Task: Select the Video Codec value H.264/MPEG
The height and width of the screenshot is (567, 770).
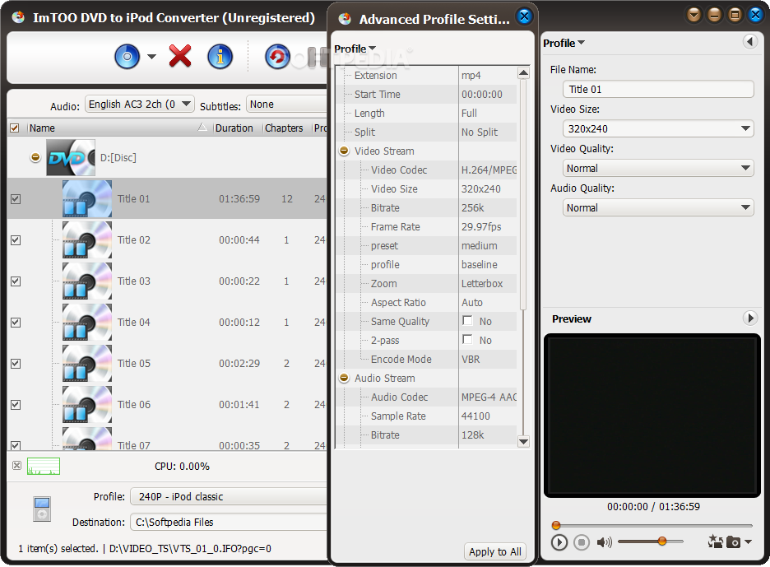Action: 488,170
